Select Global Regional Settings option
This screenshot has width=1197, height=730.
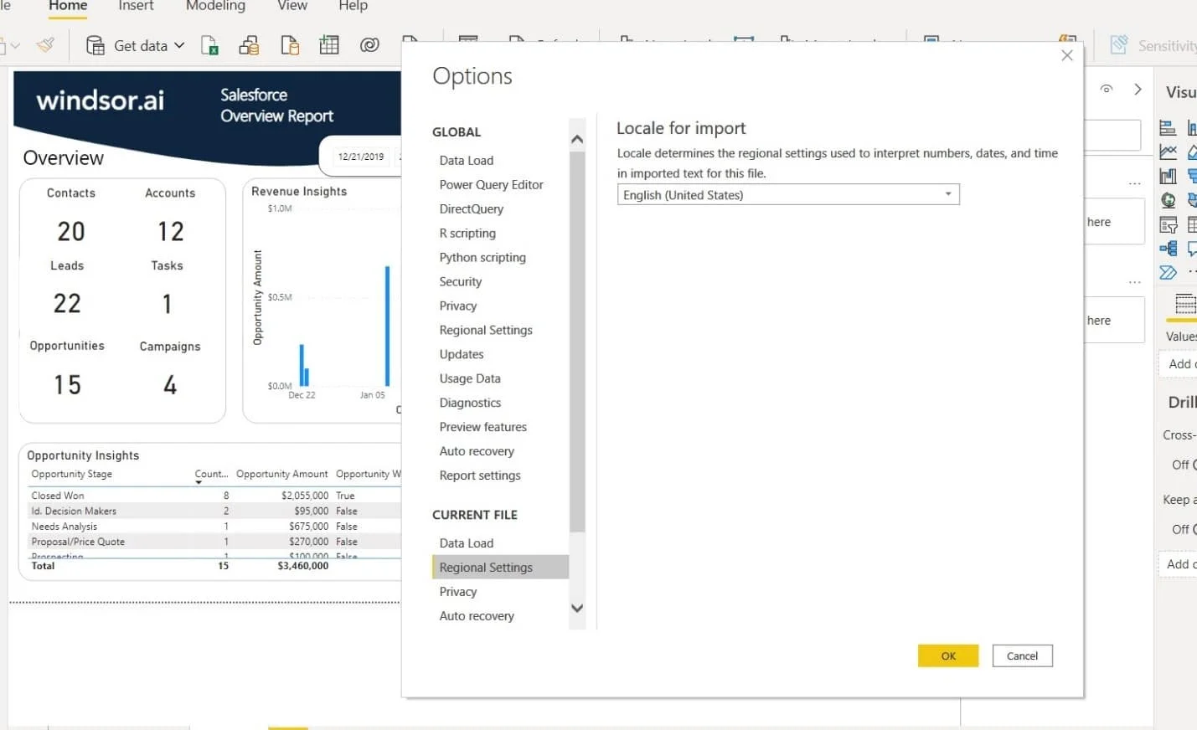[x=486, y=330]
